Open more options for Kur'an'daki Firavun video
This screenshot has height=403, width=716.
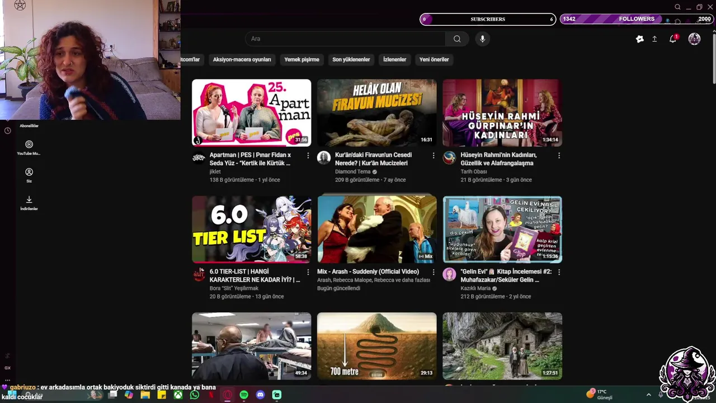click(433, 156)
